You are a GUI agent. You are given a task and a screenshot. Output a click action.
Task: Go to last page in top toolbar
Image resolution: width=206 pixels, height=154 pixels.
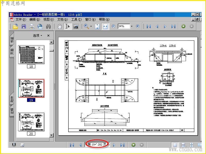pyautogui.click(x=173, y=26)
